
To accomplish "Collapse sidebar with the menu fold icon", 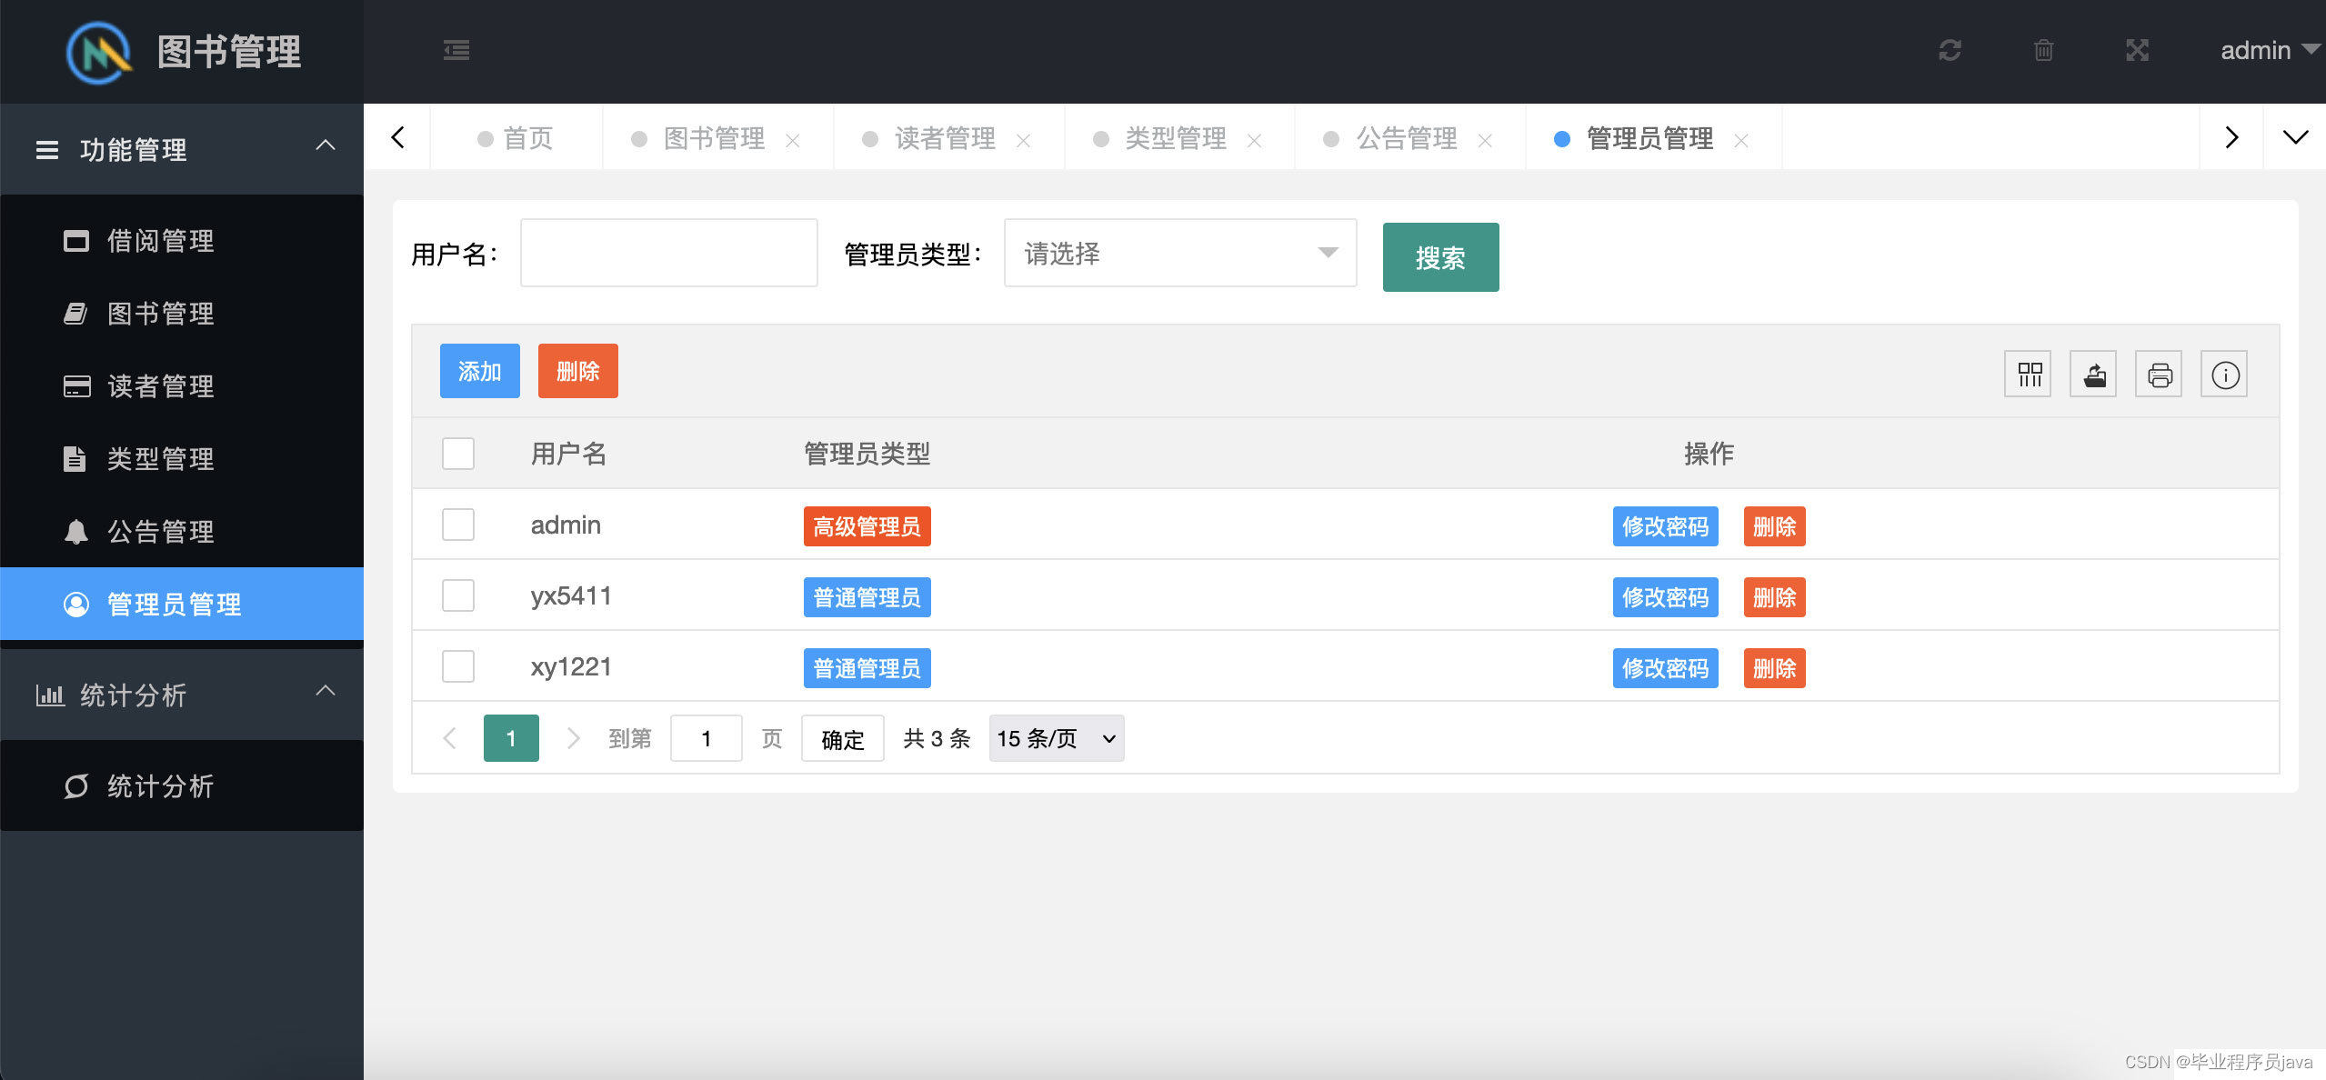I will tap(456, 50).
